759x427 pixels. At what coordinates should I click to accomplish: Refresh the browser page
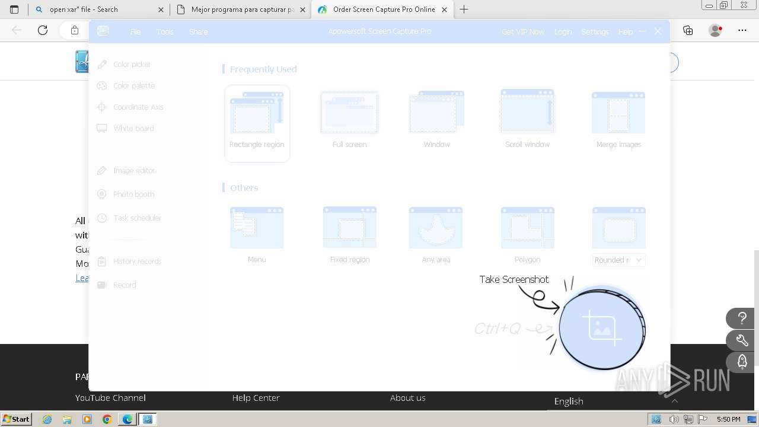(43, 30)
